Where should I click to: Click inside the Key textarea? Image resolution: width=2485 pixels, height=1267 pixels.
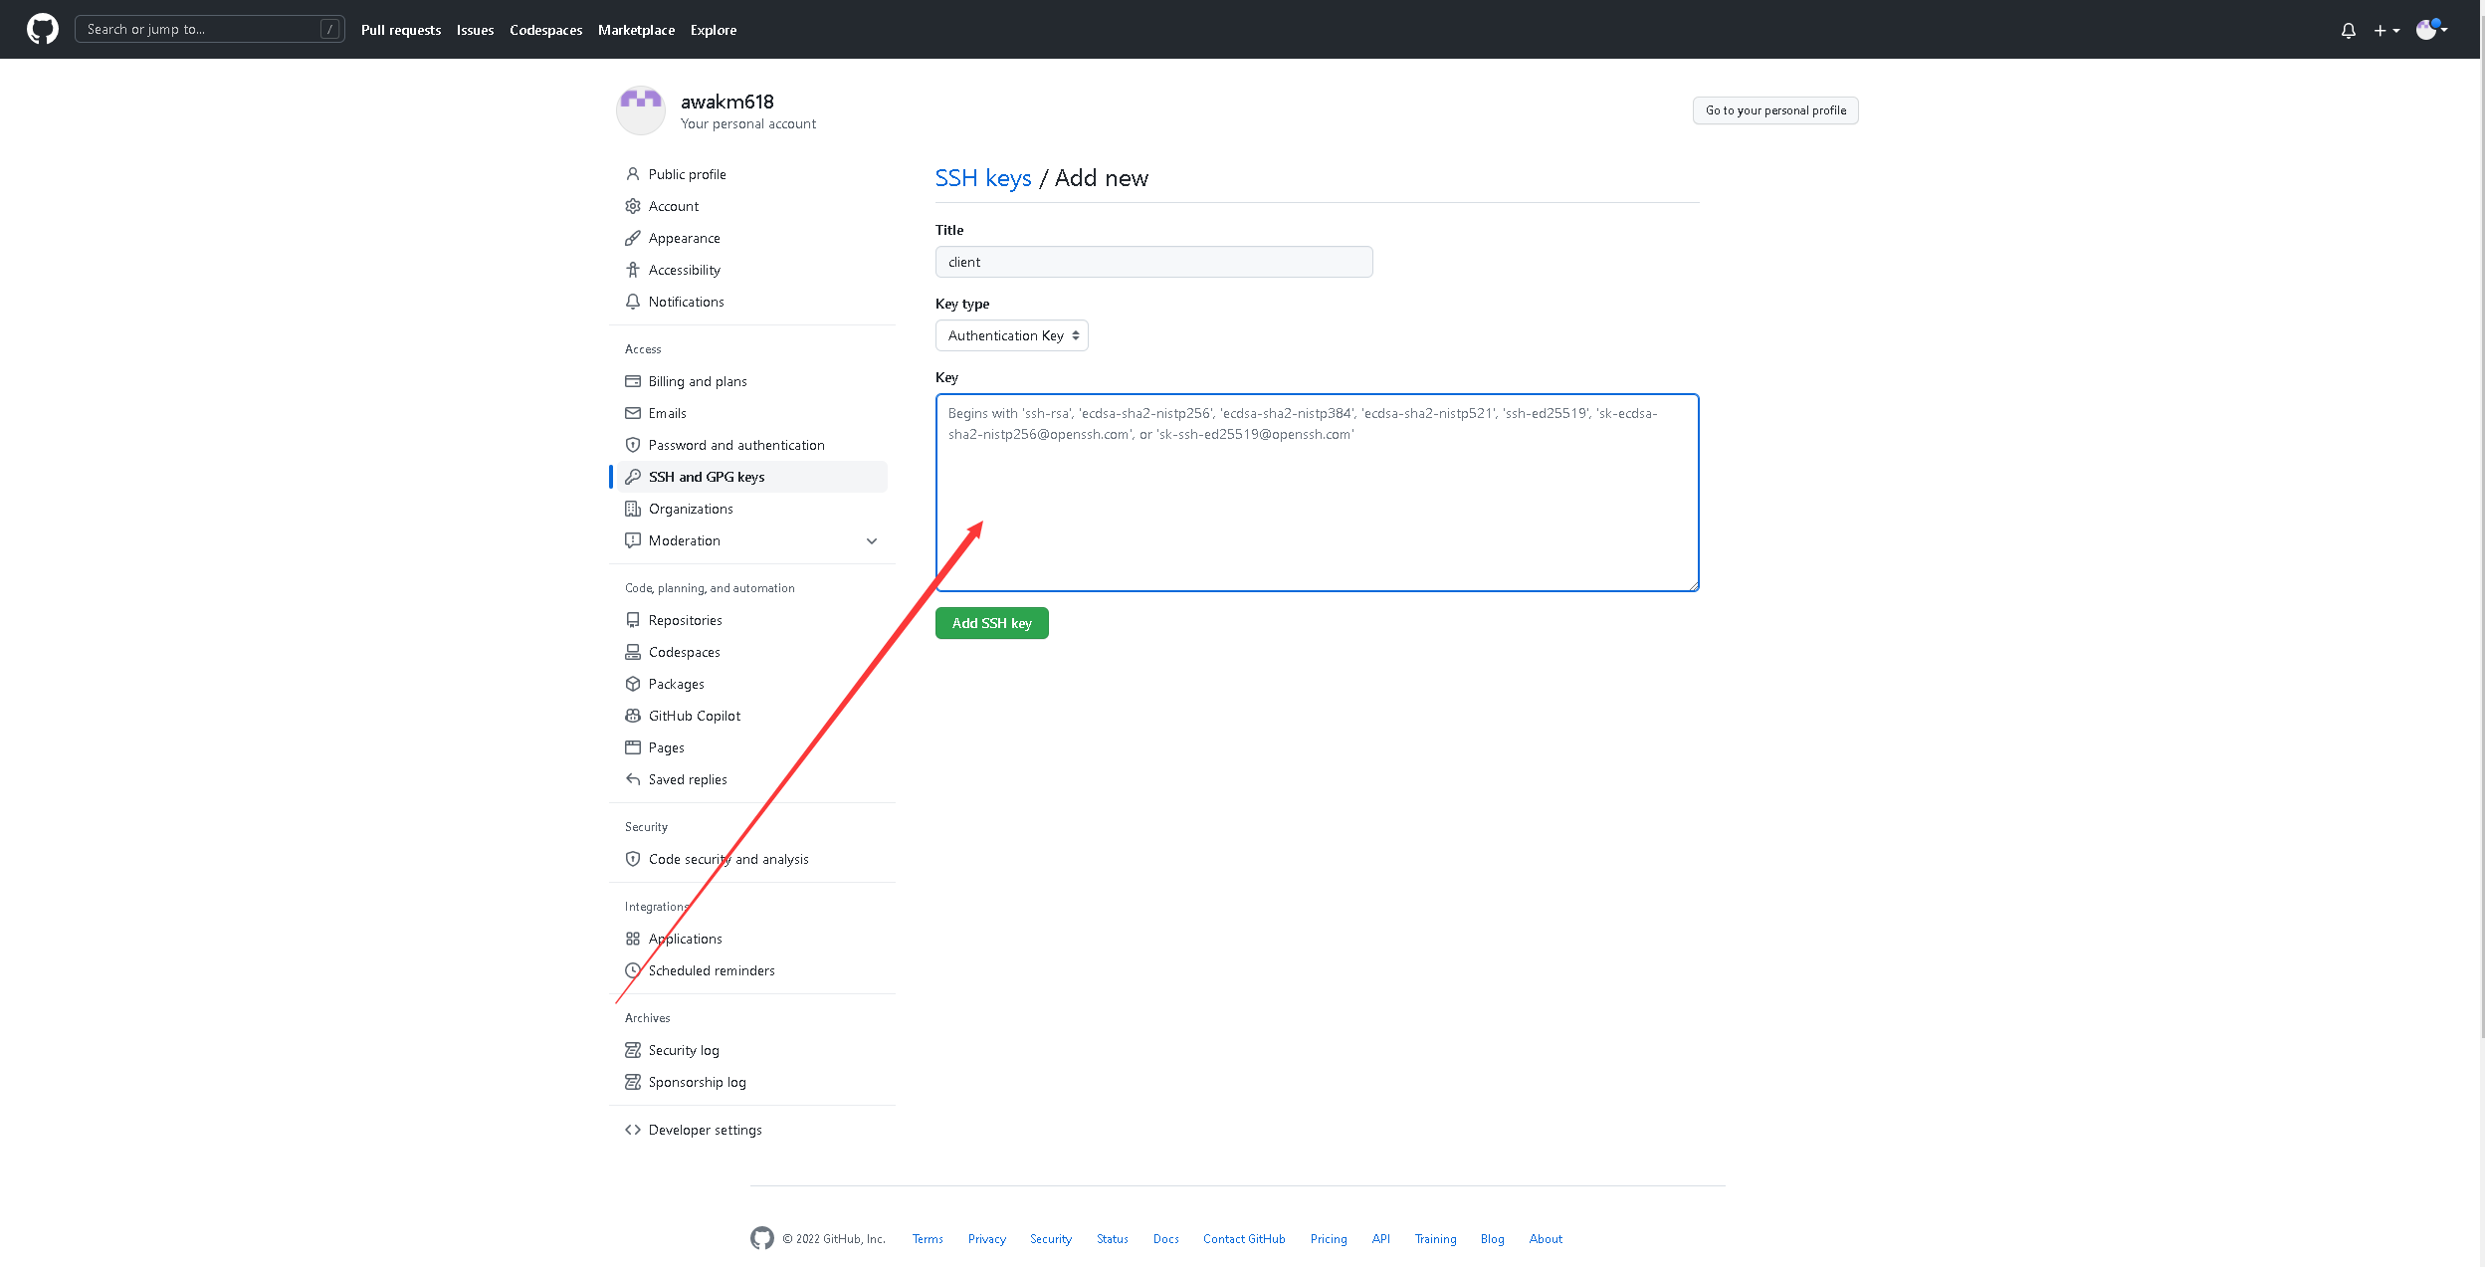(1316, 508)
